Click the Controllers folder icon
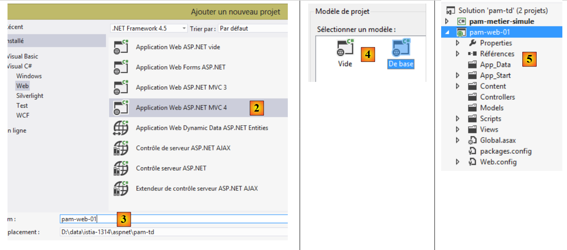 click(473, 97)
